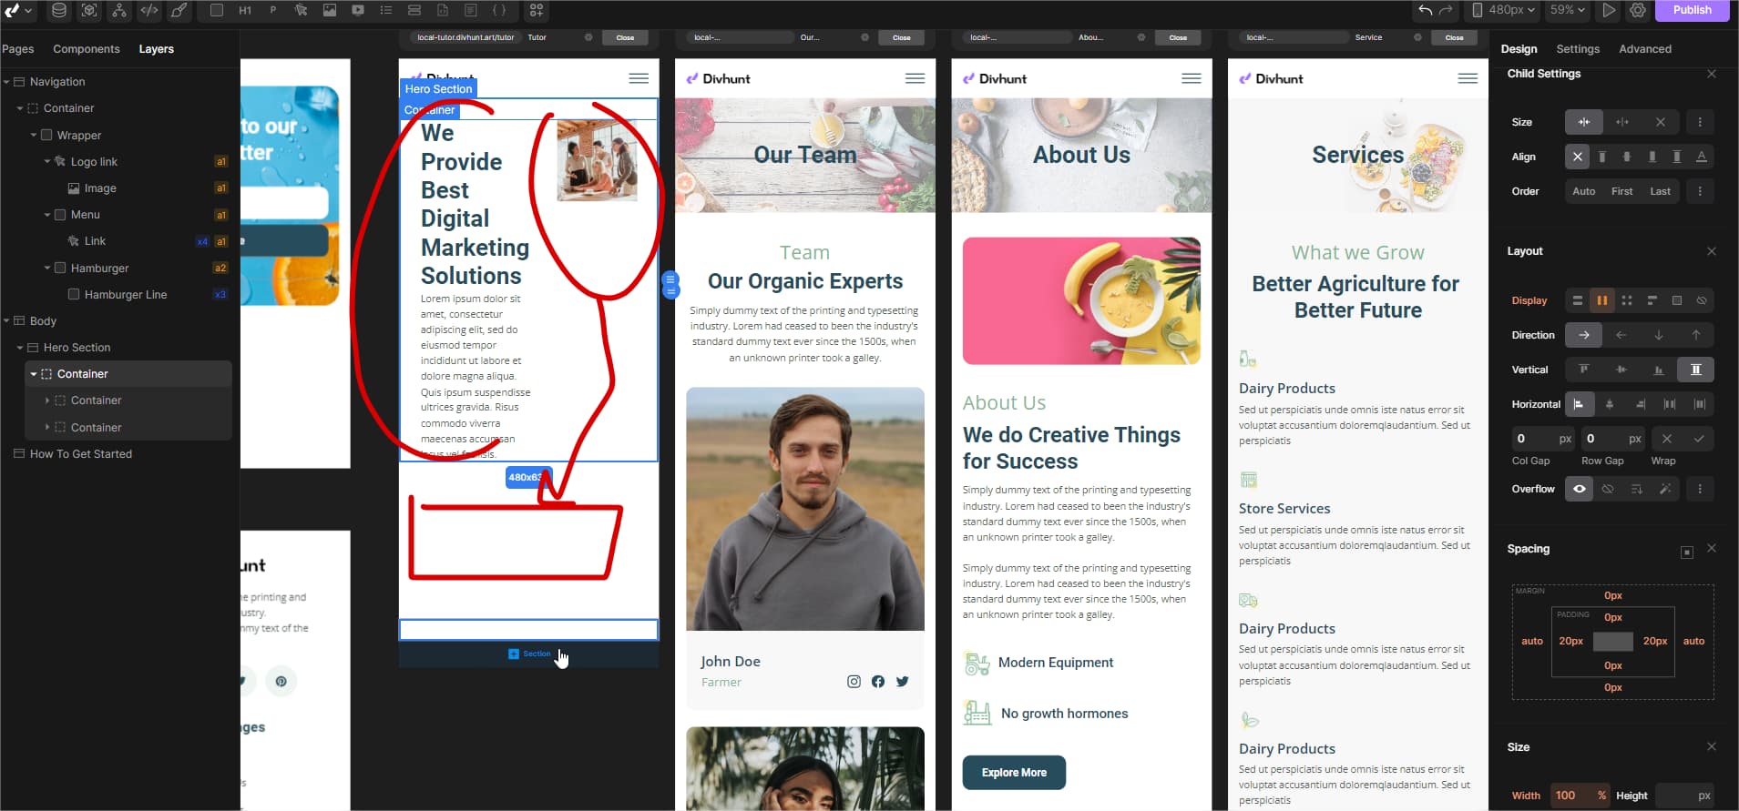Screen dimensions: 1739x811
Task: Open the components cube icon in toolbar
Action: tap(89, 10)
